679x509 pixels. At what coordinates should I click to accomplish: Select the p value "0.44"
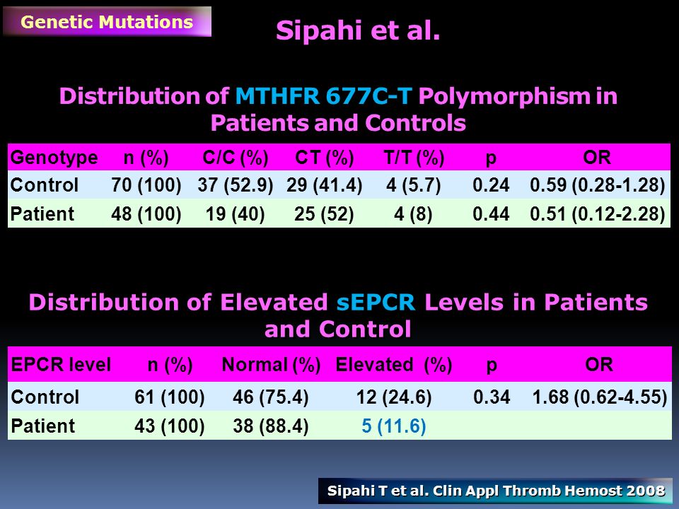pyautogui.click(x=491, y=213)
